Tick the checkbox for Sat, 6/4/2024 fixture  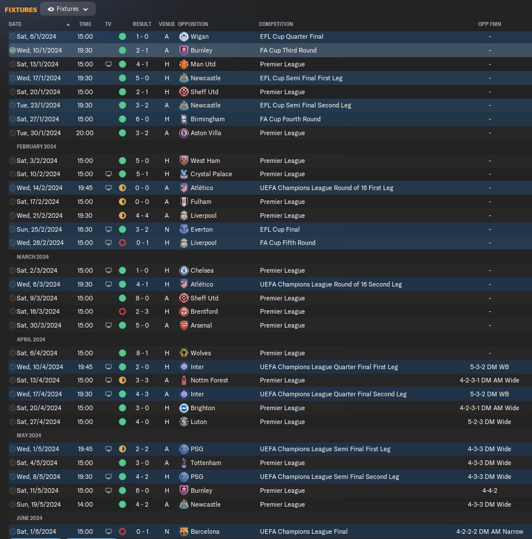(x=12, y=353)
